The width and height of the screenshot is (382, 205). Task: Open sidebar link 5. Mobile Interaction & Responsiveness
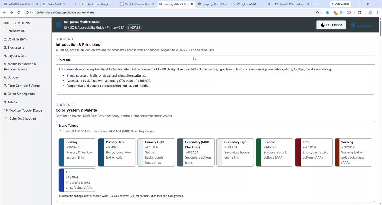coord(20,66)
